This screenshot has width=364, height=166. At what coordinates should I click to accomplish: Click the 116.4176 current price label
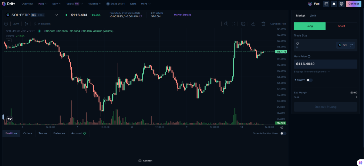click(281, 52)
